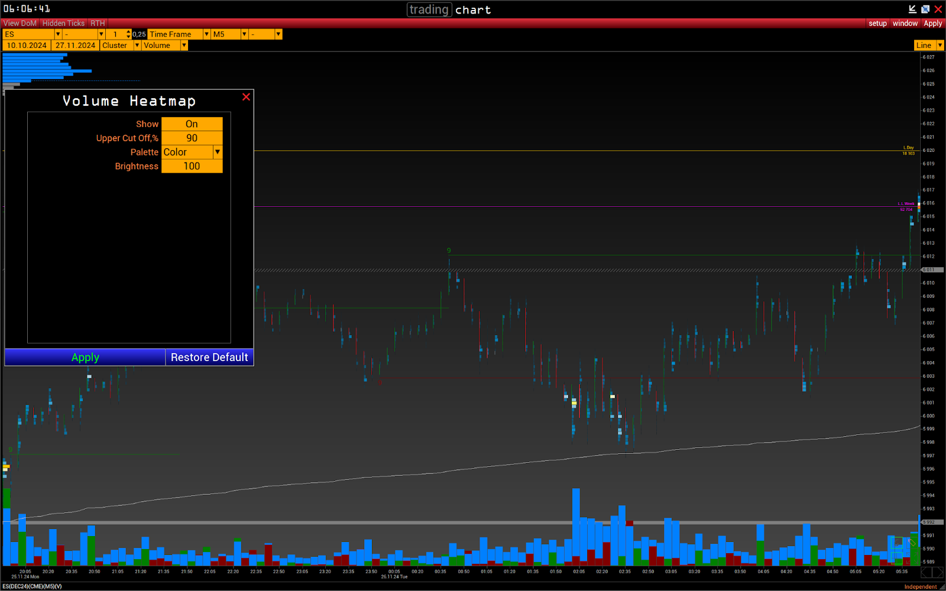946x591 pixels.
Task: Expand the M5 timeframe dropdown
Action: (244, 34)
